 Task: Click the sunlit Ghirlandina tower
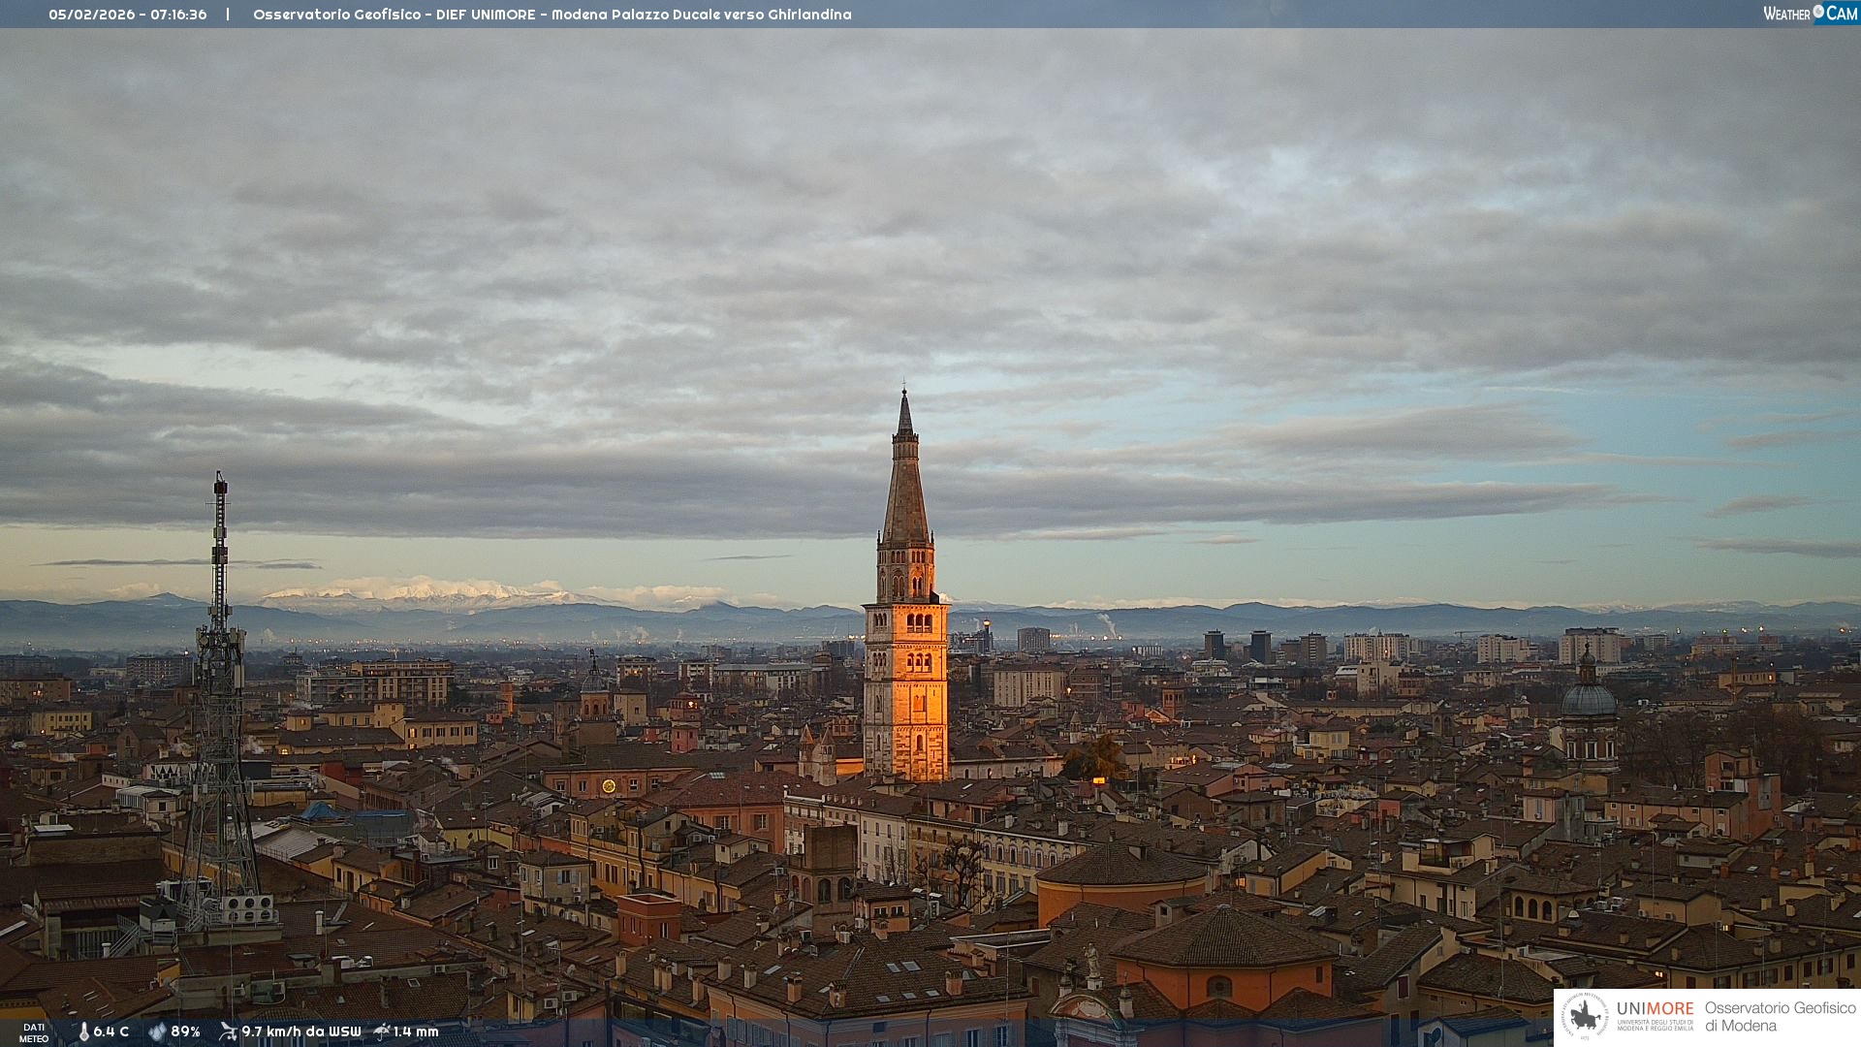pos(906,688)
